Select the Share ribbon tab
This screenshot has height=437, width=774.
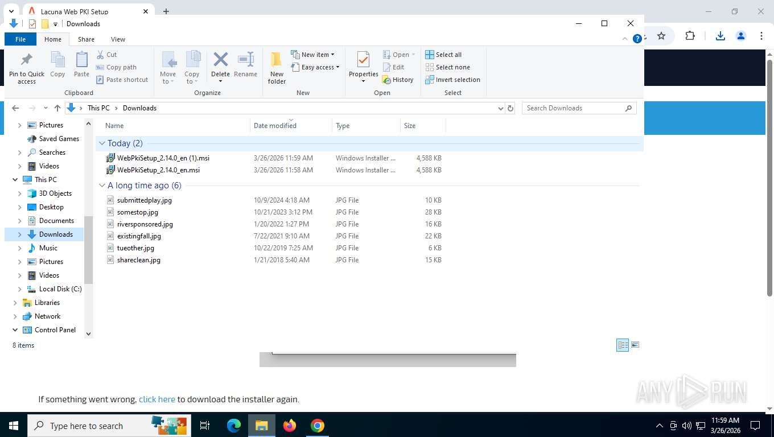coord(86,39)
